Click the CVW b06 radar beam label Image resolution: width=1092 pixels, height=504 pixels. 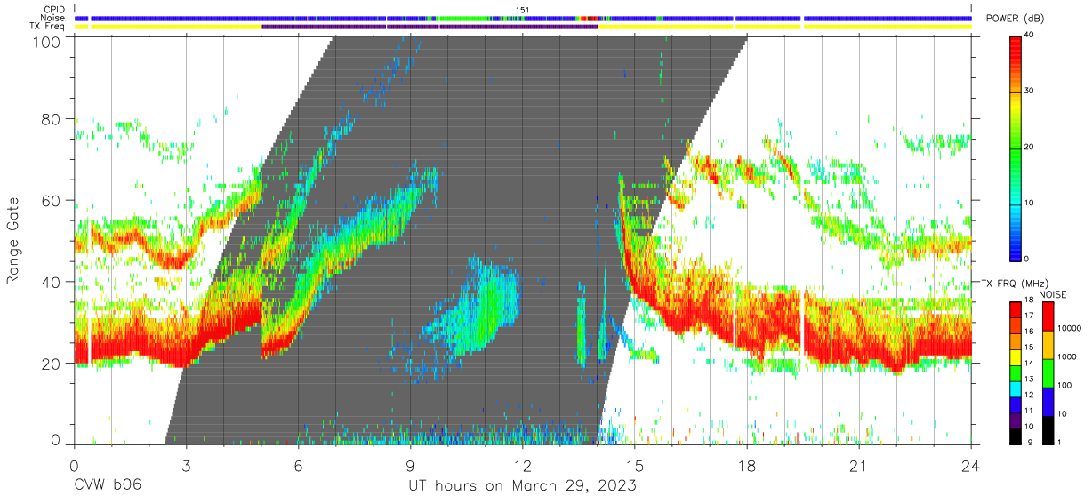108,486
